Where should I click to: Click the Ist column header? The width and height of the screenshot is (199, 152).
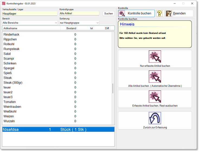coord(86,28)
